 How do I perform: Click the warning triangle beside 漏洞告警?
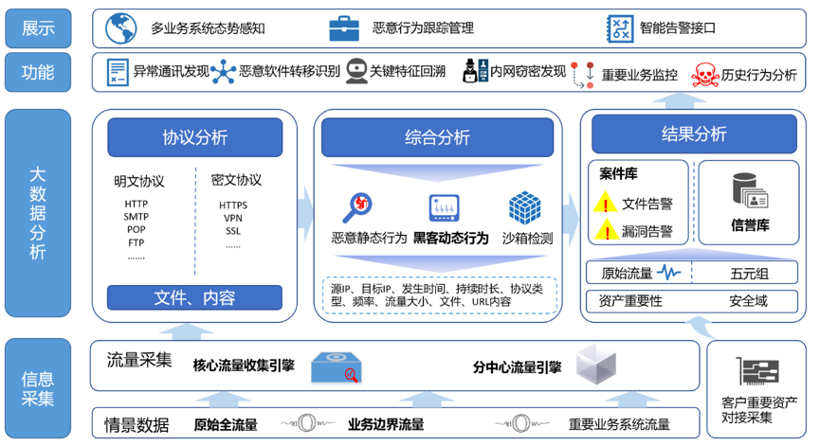pos(607,229)
